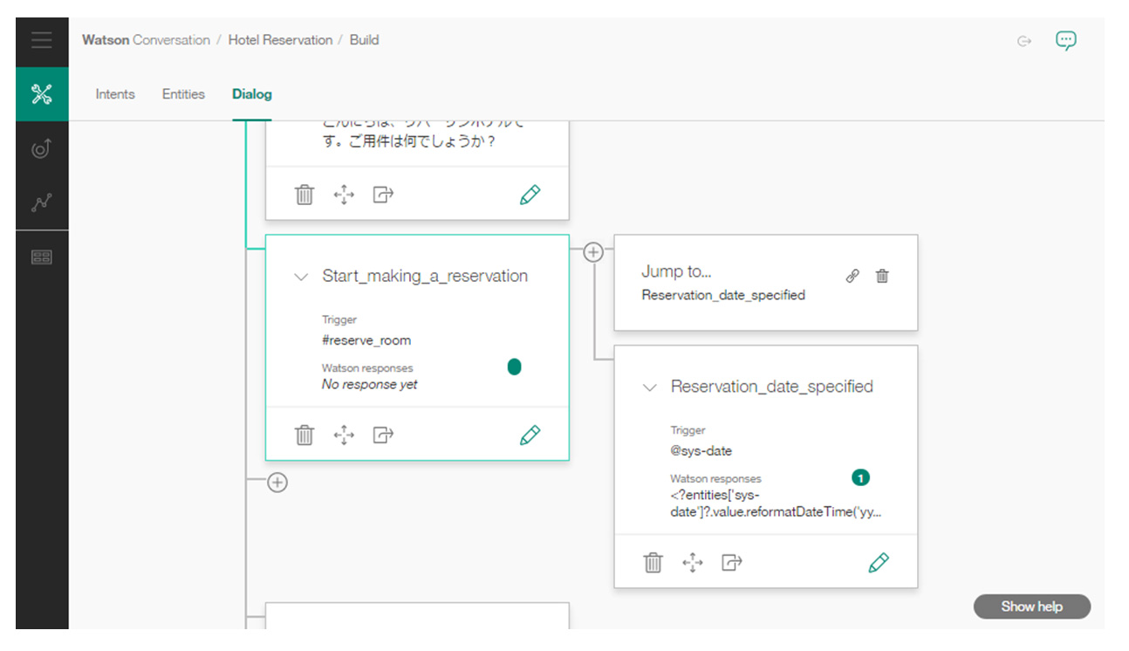Edit Reservation_date_specified with pencil icon

[879, 563]
